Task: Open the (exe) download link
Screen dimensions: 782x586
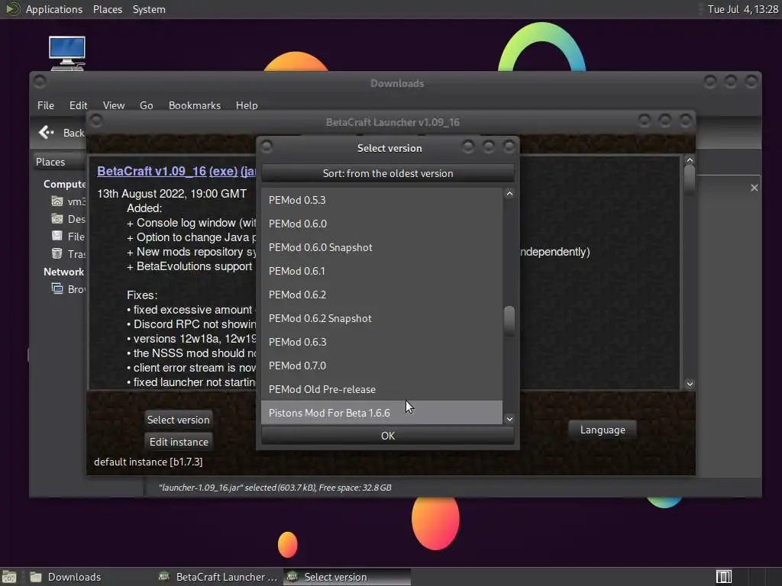Action: [223, 171]
